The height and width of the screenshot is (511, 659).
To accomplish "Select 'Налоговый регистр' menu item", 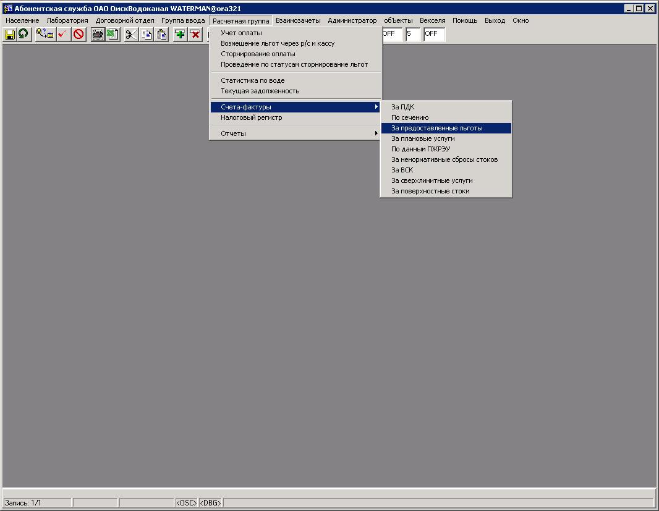I will (252, 117).
